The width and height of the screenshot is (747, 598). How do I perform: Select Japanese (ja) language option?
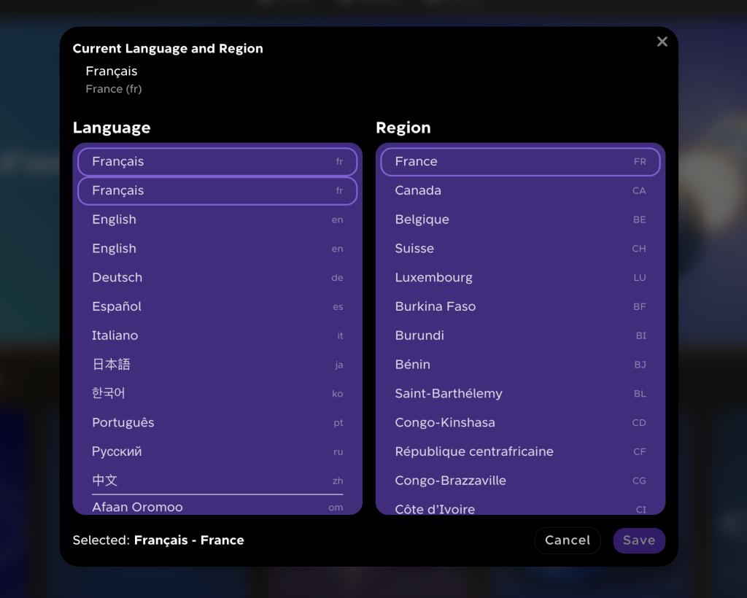(217, 365)
